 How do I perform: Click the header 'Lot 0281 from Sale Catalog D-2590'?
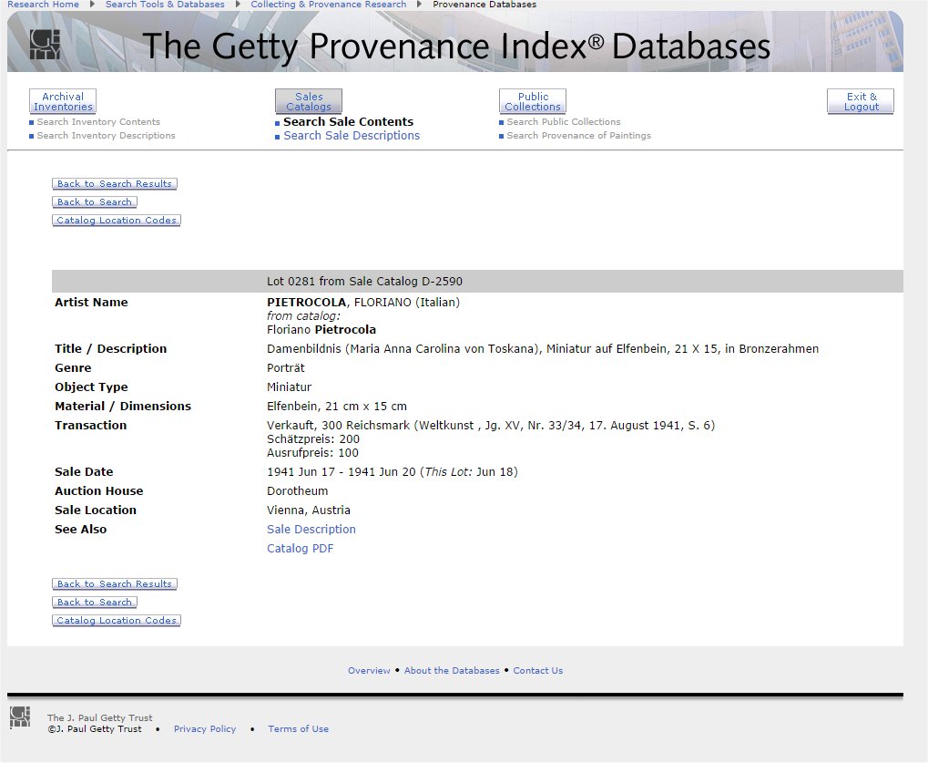click(364, 282)
